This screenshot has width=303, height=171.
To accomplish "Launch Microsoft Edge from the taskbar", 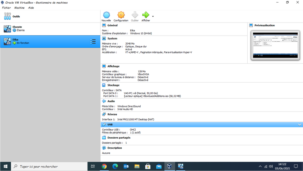I will (x=115, y=166).
